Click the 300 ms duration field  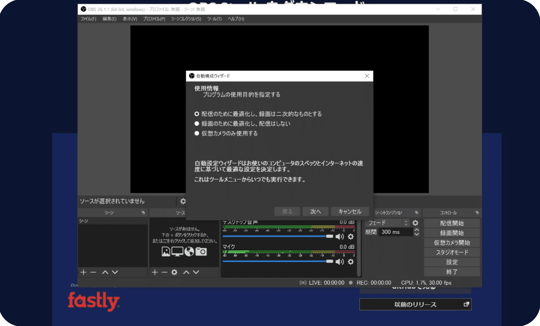click(x=396, y=232)
